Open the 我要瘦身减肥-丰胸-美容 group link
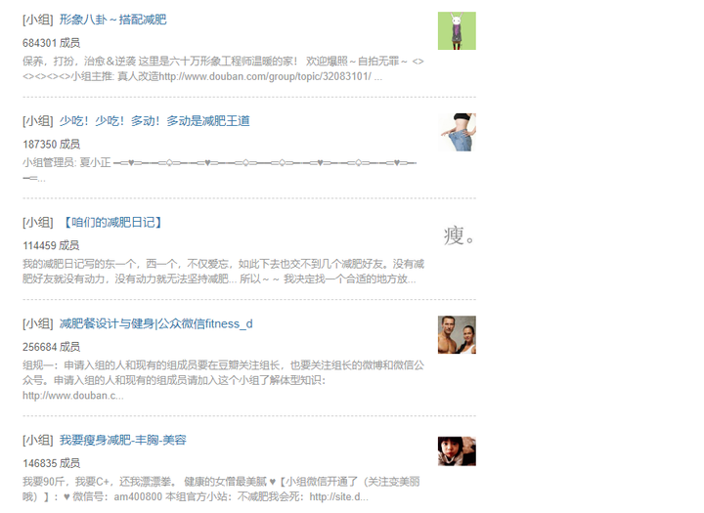 (122, 441)
